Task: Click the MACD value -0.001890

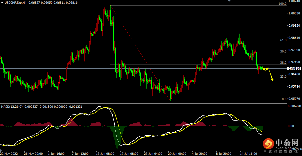Action: 46,106
